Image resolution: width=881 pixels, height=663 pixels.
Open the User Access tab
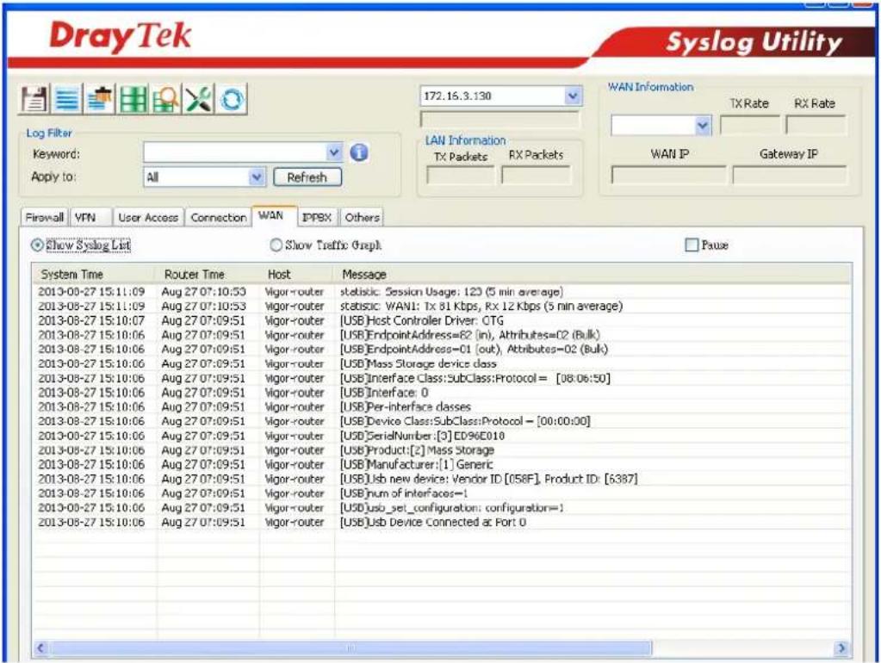pyautogui.click(x=148, y=218)
